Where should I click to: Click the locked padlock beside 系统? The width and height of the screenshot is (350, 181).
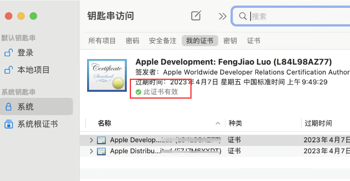point(9,106)
